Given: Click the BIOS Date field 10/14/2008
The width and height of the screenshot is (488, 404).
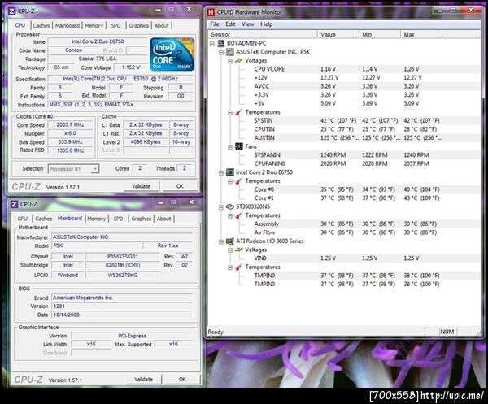Looking at the screenshot, I should coord(122,315).
